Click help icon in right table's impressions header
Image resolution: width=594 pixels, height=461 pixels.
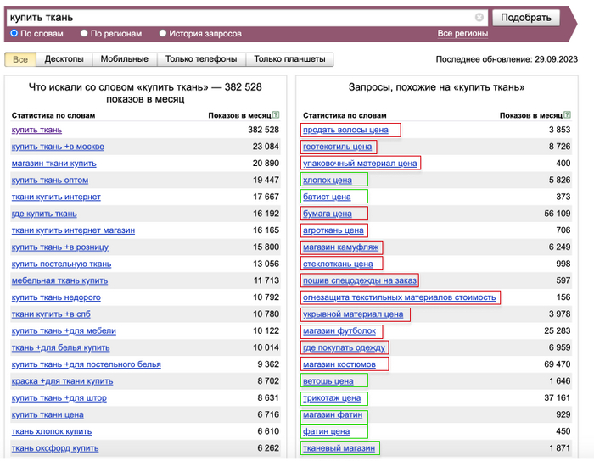point(567,115)
